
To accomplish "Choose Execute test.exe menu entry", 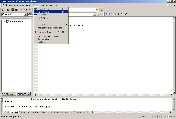I will [51, 32].
